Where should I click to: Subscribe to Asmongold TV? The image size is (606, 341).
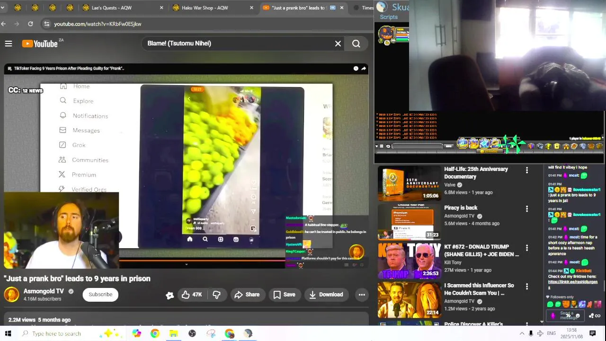100,295
